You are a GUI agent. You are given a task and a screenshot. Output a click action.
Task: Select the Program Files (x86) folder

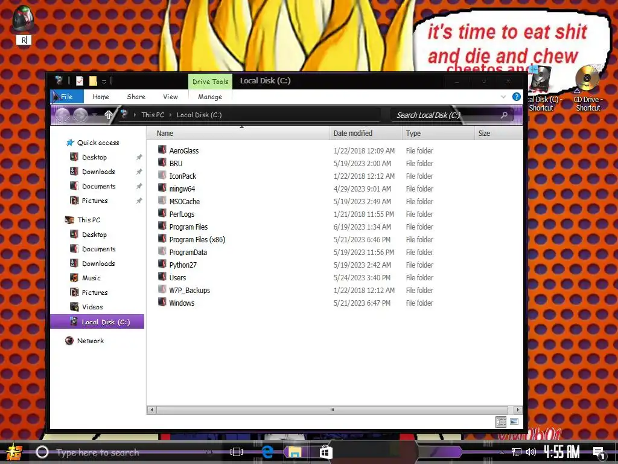pos(197,239)
